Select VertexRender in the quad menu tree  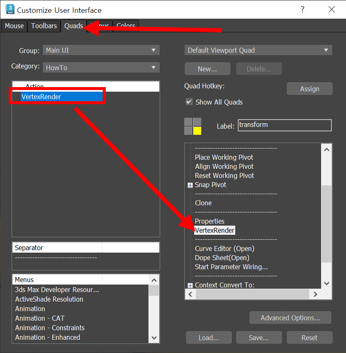click(x=214, y=230)
